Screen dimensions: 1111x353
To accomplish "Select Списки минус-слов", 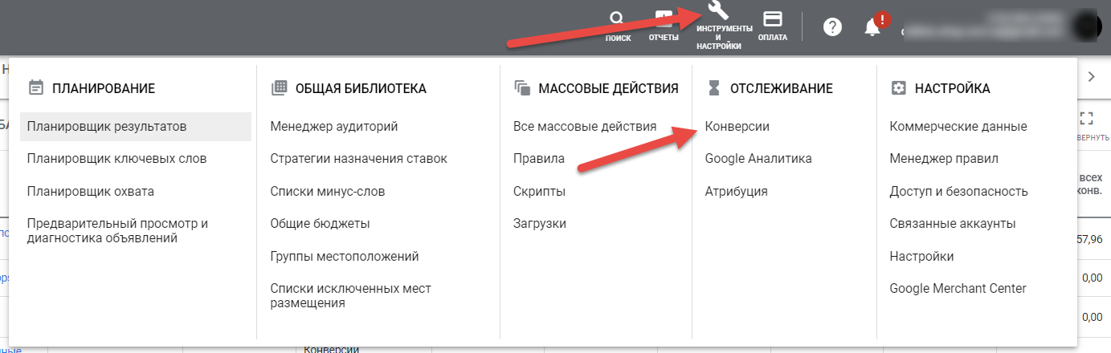I will [328, 191].
